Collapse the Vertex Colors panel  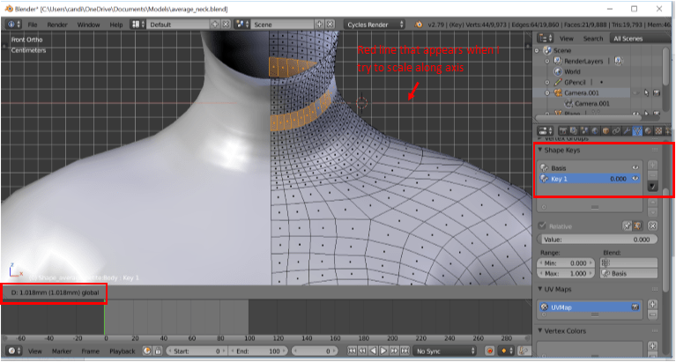tap(540, 330)
